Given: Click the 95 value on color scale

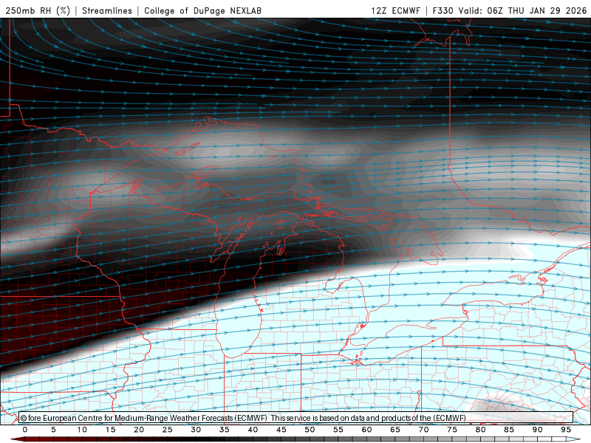Looking at the screenshot, I should [566, 430].
